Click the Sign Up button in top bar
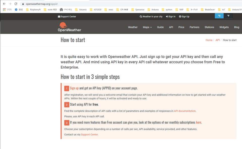This screenshot has width=242, height=149. tap(184, 17)
